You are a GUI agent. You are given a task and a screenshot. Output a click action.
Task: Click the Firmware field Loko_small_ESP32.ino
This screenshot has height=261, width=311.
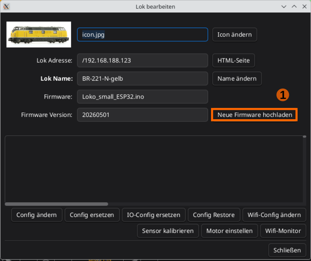click(x=142, y=97)
